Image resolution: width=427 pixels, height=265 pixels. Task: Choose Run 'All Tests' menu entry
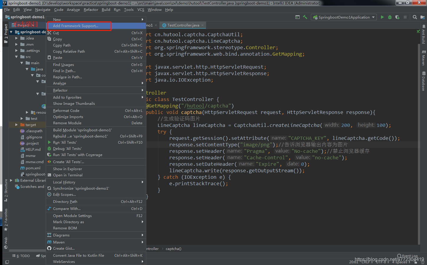(96, 143)
